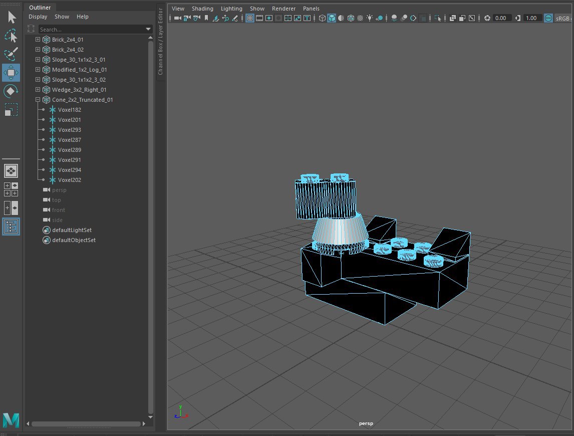574x436 pixels.
Task: Click the Gamma icon
Action: point(518,18)
